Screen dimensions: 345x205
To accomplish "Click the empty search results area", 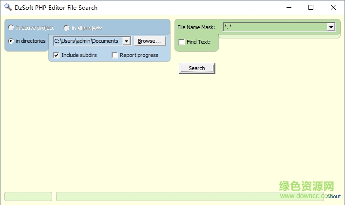I will [x=171, y=131].
